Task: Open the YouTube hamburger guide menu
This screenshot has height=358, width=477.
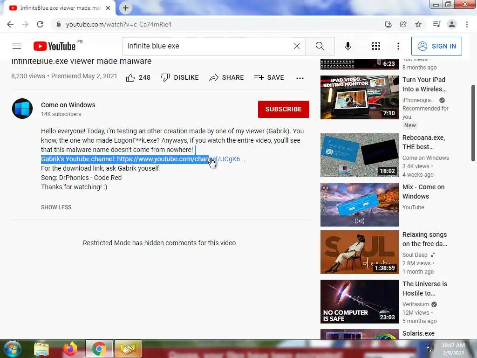Action: click(17, 46)
